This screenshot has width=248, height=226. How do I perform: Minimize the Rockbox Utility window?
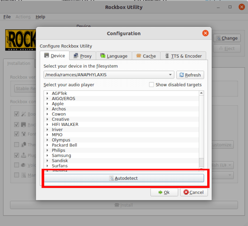pyautogui.click(x=218, y=7)
